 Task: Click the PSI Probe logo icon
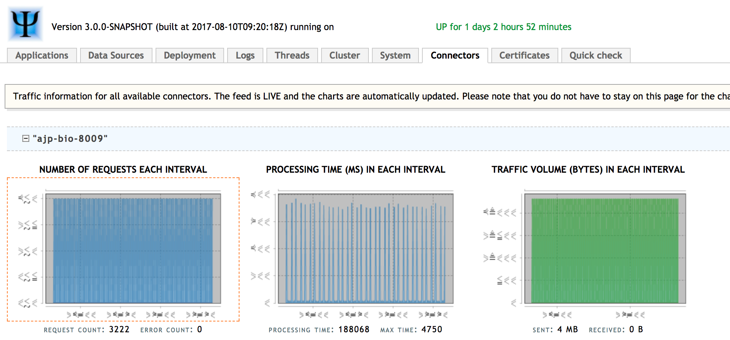click(25, 24)
